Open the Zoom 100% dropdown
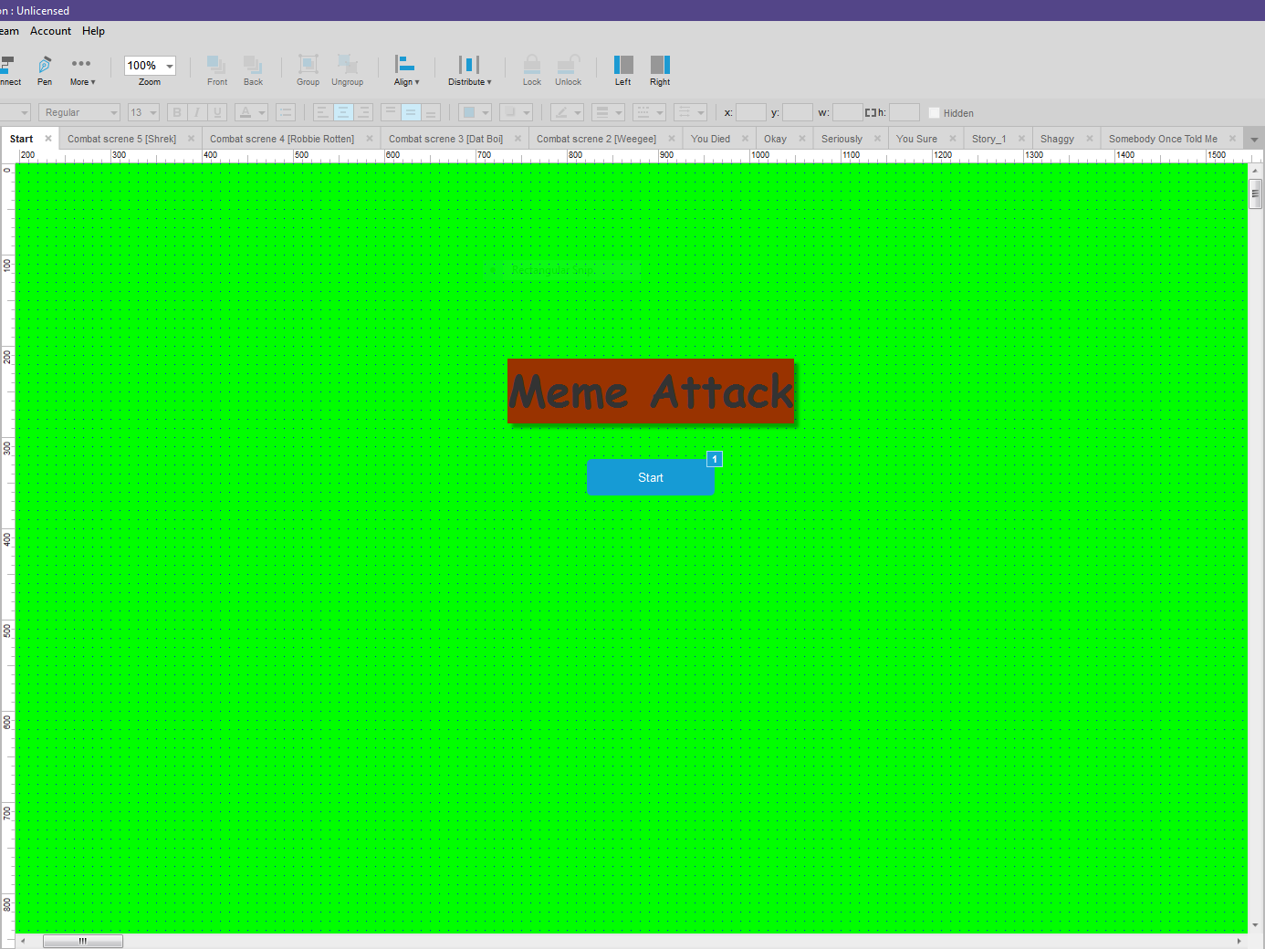The image size is (1265, 949). tap(169, 66)
